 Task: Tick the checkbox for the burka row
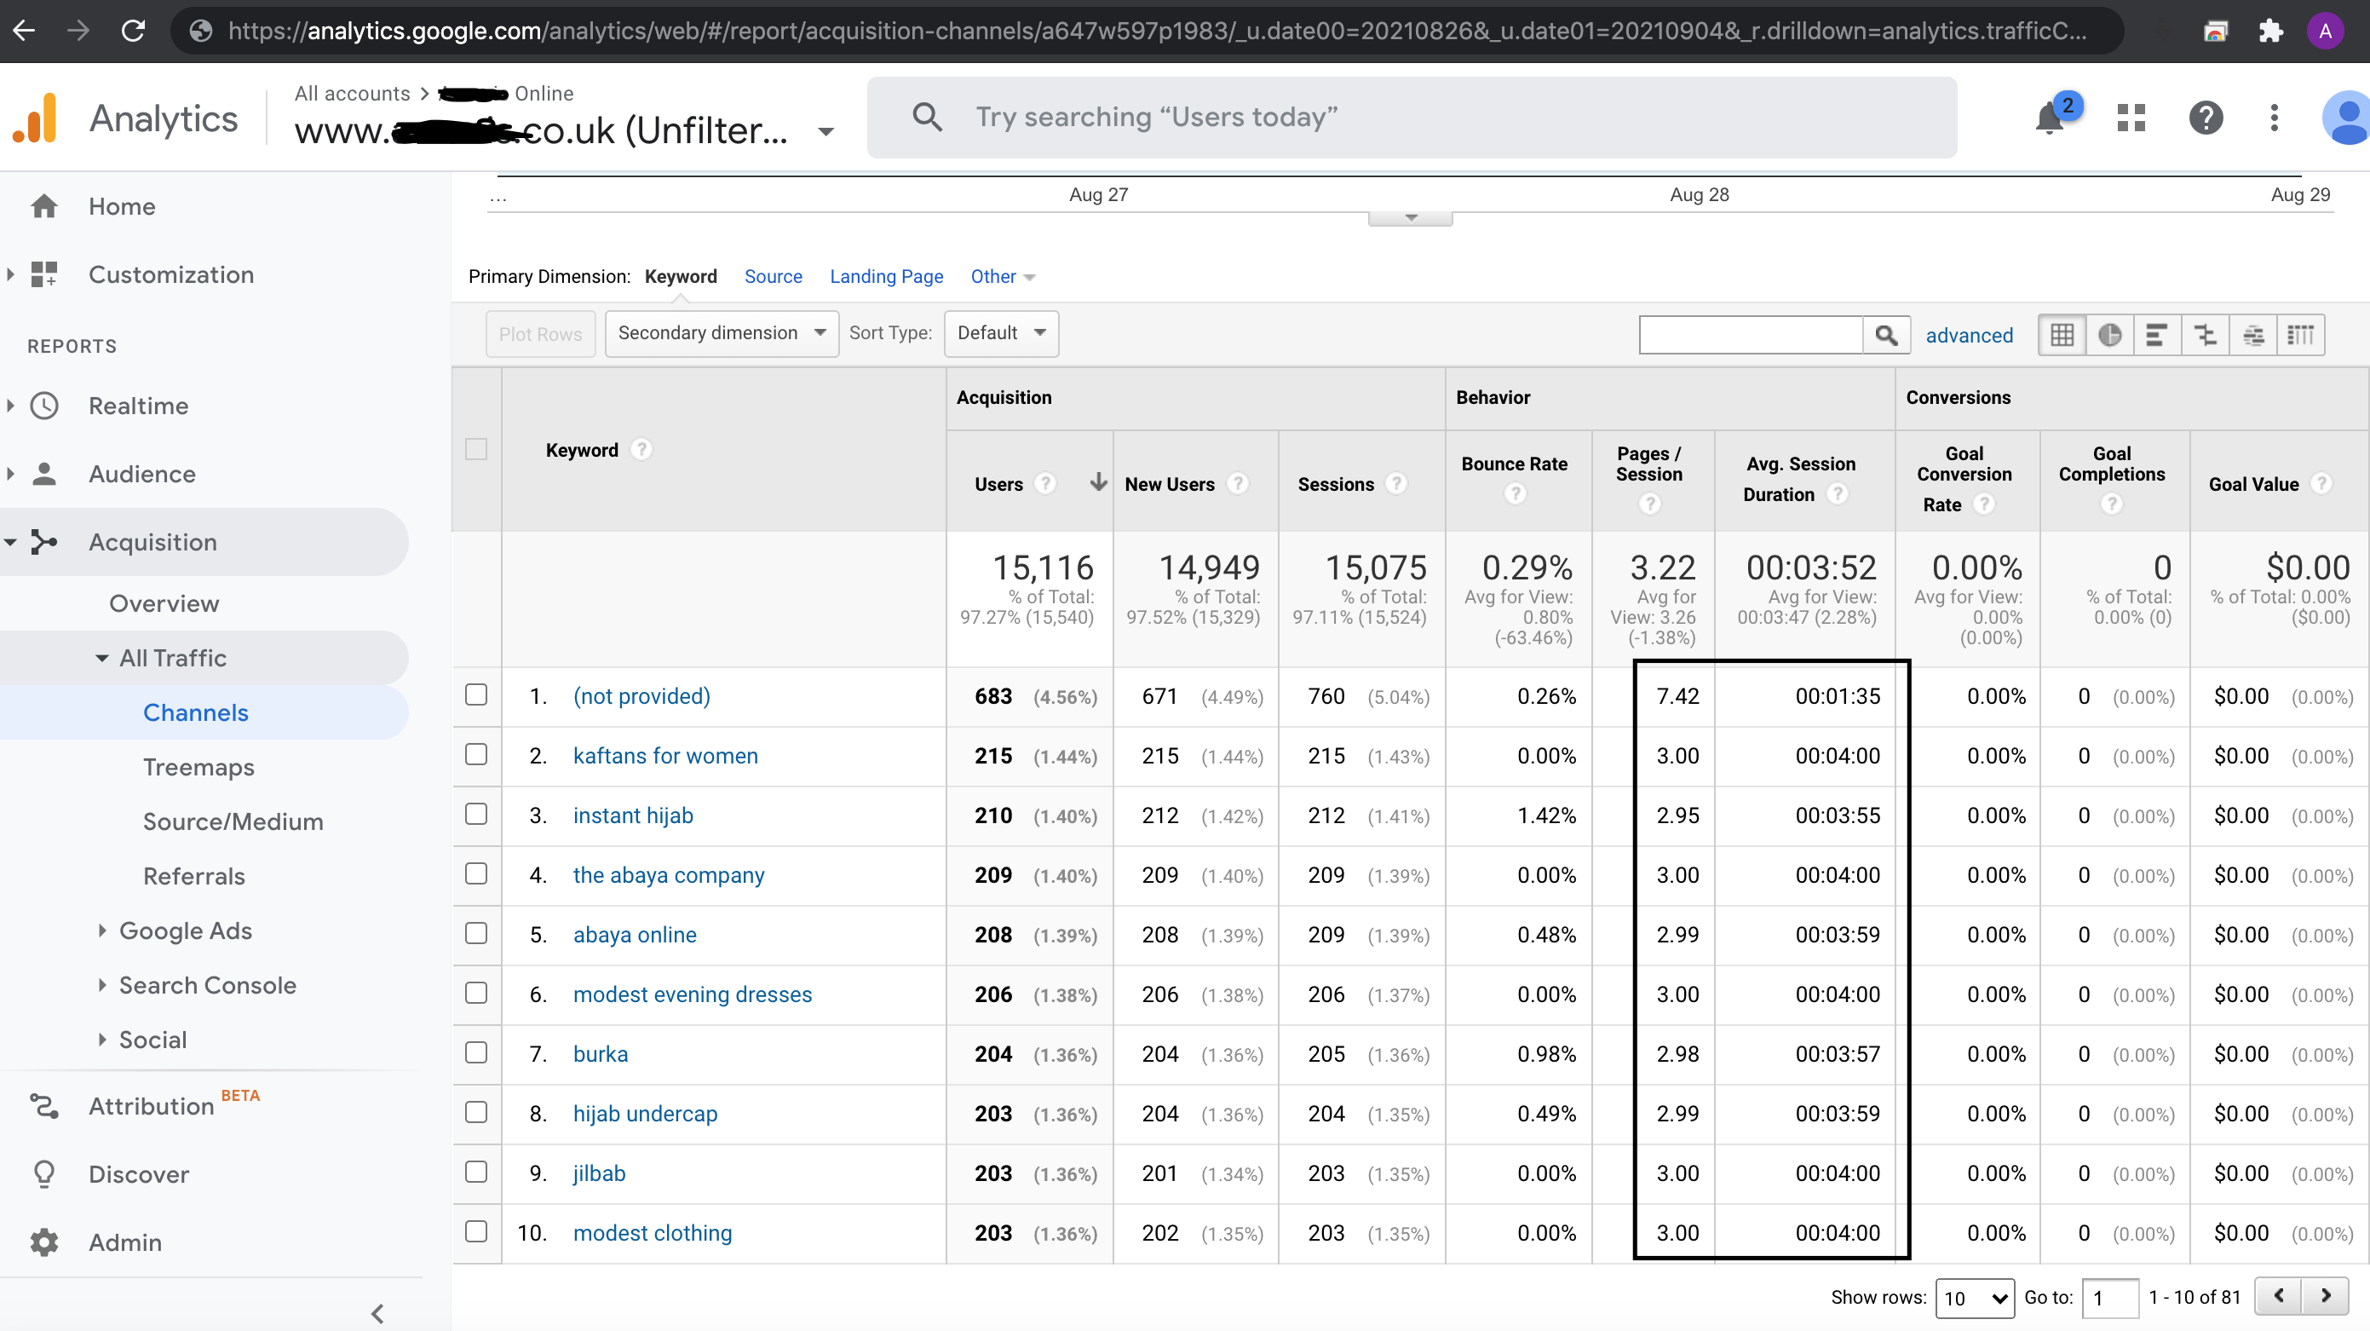tap(475, 1053)
